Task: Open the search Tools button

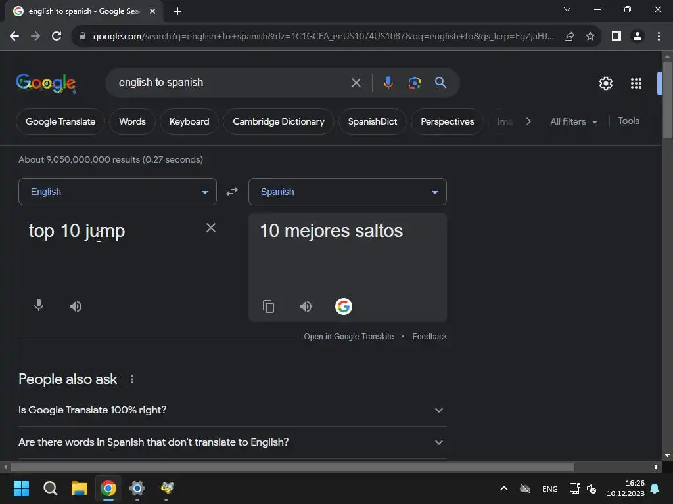Action: point(628,121)
